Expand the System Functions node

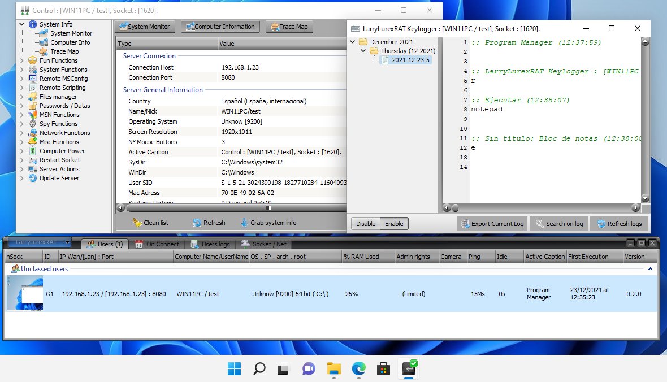pos(21,70)
